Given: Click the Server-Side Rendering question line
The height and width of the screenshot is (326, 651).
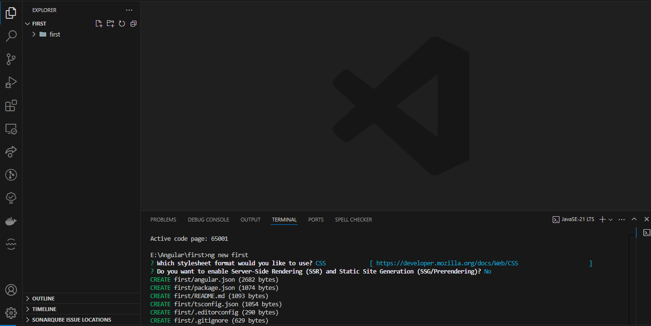Looking at the screenshot, I should coord(321,272).
